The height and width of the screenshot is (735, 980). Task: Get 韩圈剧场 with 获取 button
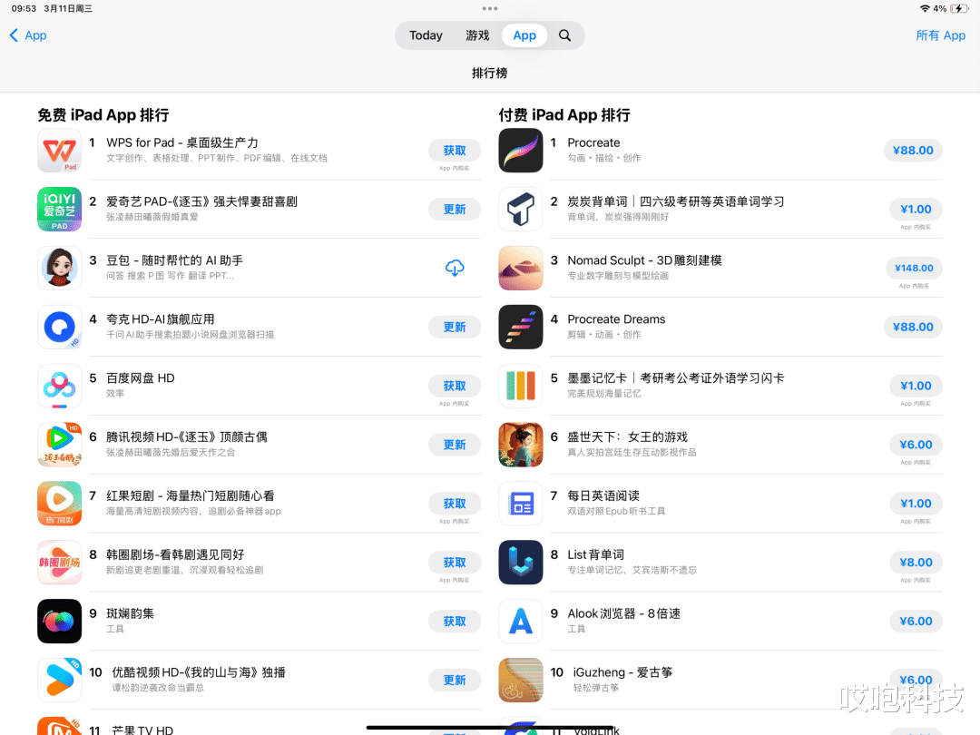(x=455, y=562)
